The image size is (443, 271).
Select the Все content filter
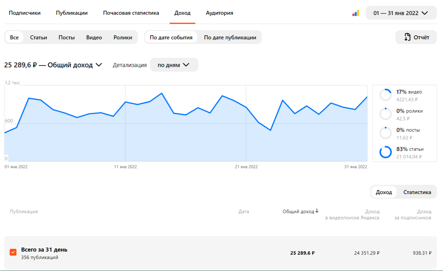tap(14, 37)
